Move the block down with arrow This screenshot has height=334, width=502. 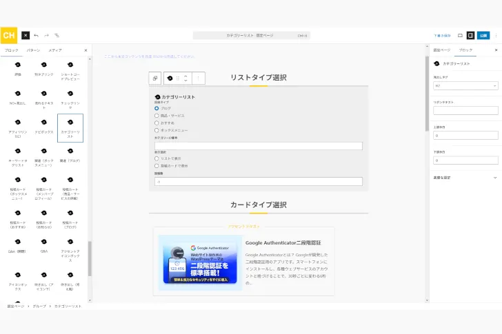tap(185, 81)
